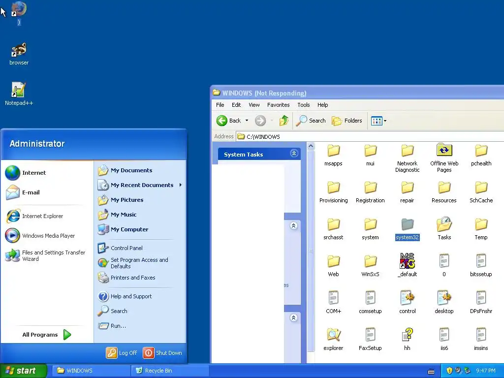Viewport: 504px width, 378px height.
Task: Collapse the middle task panel chevron
Action: (x=293, y=225)
